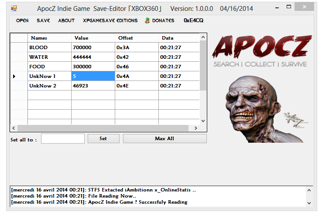Open XPGAMESAVE EDITIONS menu
The height and width of the screenshot is (218, 322).
[x=110, y=20]
